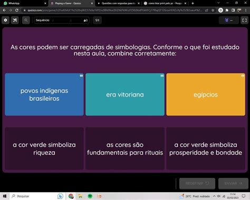250x200 pixels.
Task: Click the quizizz.com address bar
Action: click(114, 10)
